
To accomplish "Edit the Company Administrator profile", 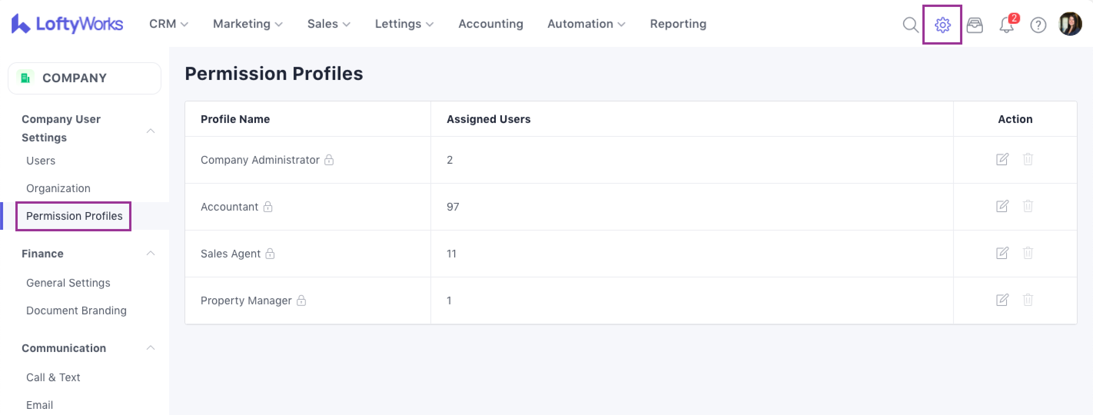I will pos(1002,159).
